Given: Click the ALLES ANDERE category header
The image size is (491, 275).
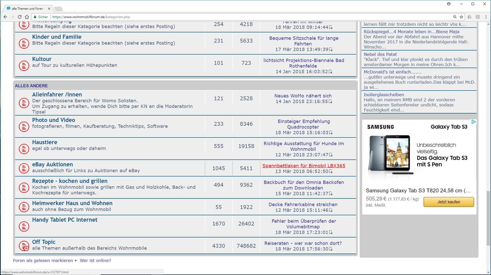Looking at the screenshot, I should click(x=31, y=86).
